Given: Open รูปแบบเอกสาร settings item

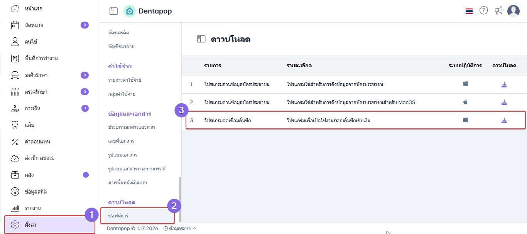Looking at the screenshot, I should pos(123,155).
